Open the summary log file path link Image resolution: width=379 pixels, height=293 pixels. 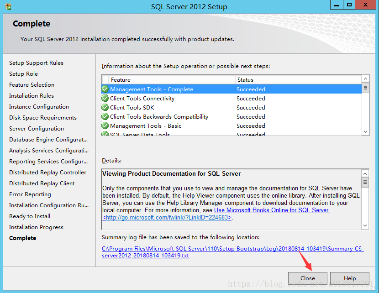(x=233, y=252)
